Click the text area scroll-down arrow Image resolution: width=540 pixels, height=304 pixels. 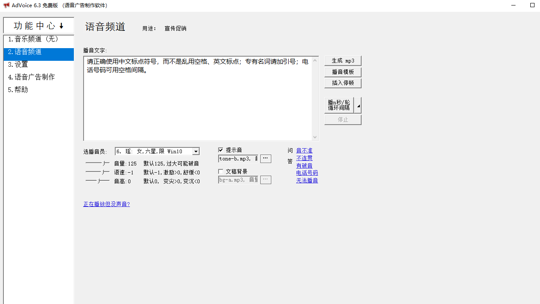(315, 137)
